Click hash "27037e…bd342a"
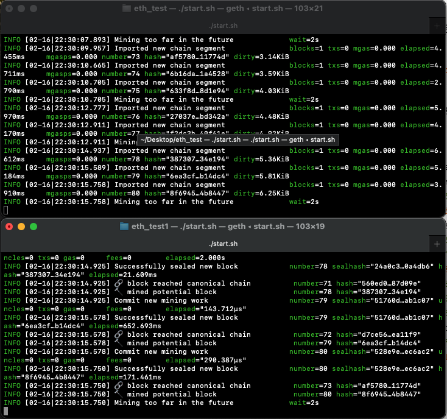 [x=187, y=116]
